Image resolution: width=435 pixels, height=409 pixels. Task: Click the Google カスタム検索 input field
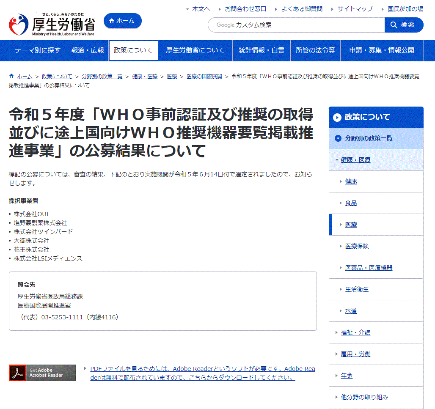point(296,25)
